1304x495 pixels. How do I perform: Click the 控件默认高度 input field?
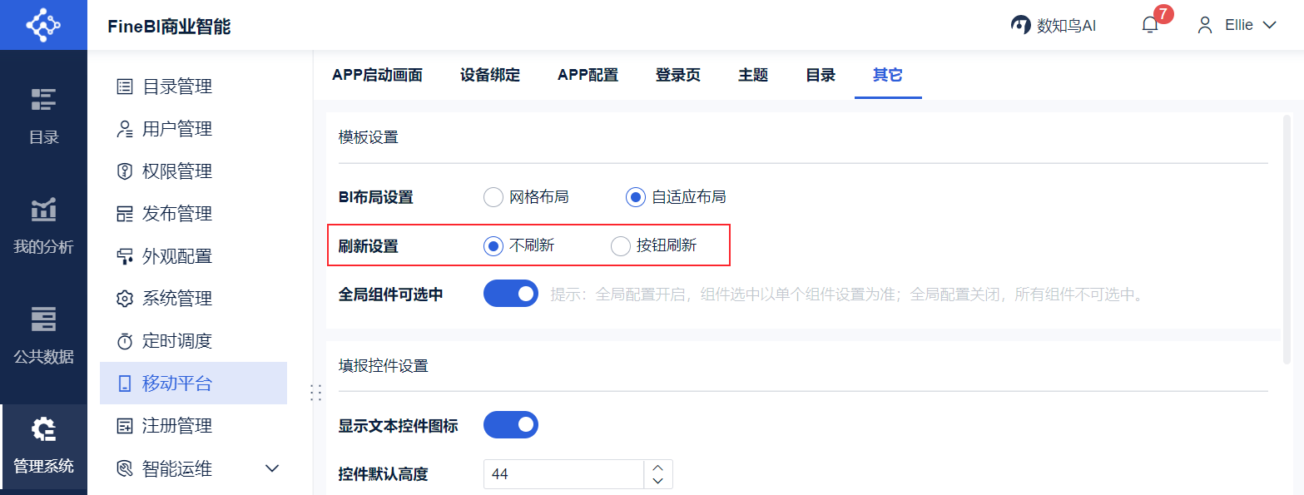point(563,474)
